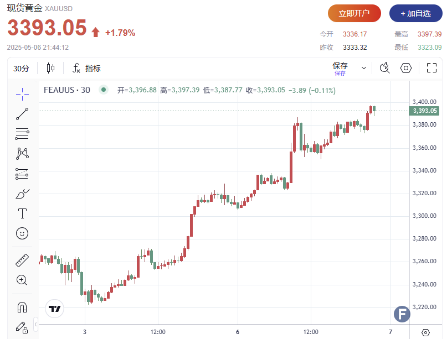Open the 指标 indicators menu
Screen dimensions: 447x339
(86, 68)
